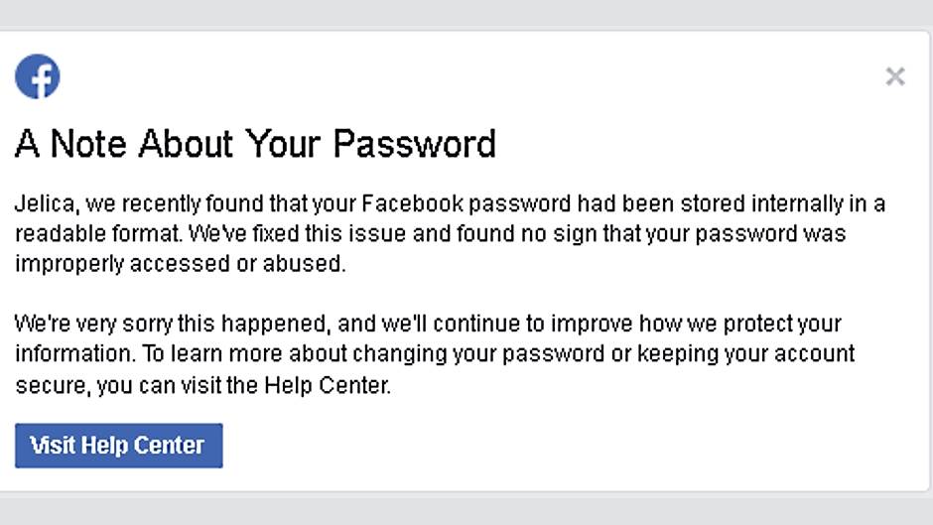Click the Facebook logo icon
This screenshot has width=933, height=525.
[38, 76]
